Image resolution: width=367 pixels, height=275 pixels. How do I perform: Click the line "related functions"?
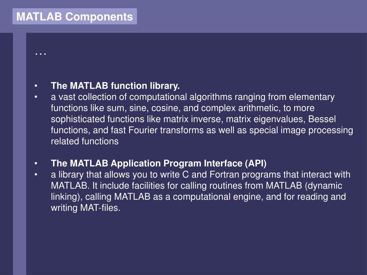[x=85, y=141]
